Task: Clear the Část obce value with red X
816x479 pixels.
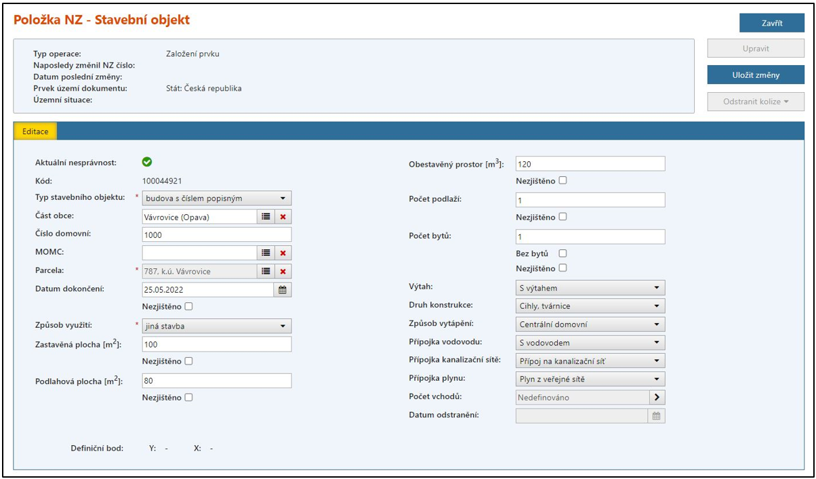Action: pos(283,217)
